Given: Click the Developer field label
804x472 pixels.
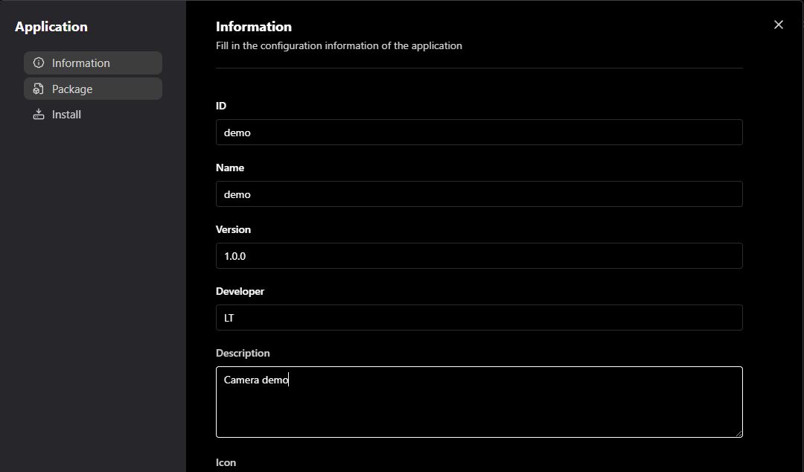Looking at the screenshot, I should pyautogui.click(x=240, y=291).
